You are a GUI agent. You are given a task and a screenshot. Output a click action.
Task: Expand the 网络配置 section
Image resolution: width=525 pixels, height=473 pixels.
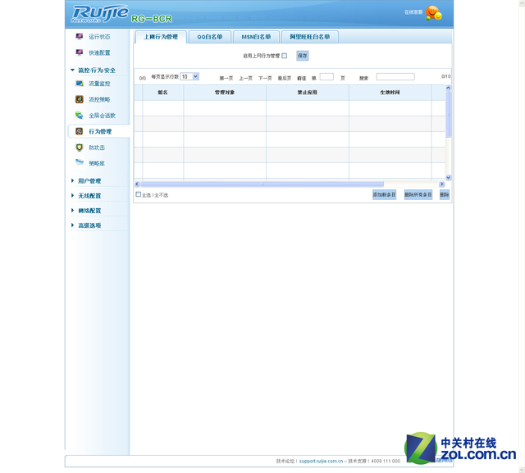(x=86, y=211)
